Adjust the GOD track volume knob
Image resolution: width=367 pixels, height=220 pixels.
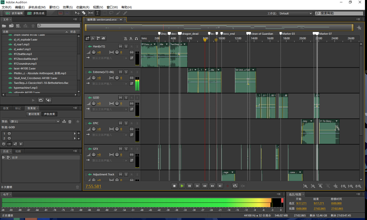94,103
